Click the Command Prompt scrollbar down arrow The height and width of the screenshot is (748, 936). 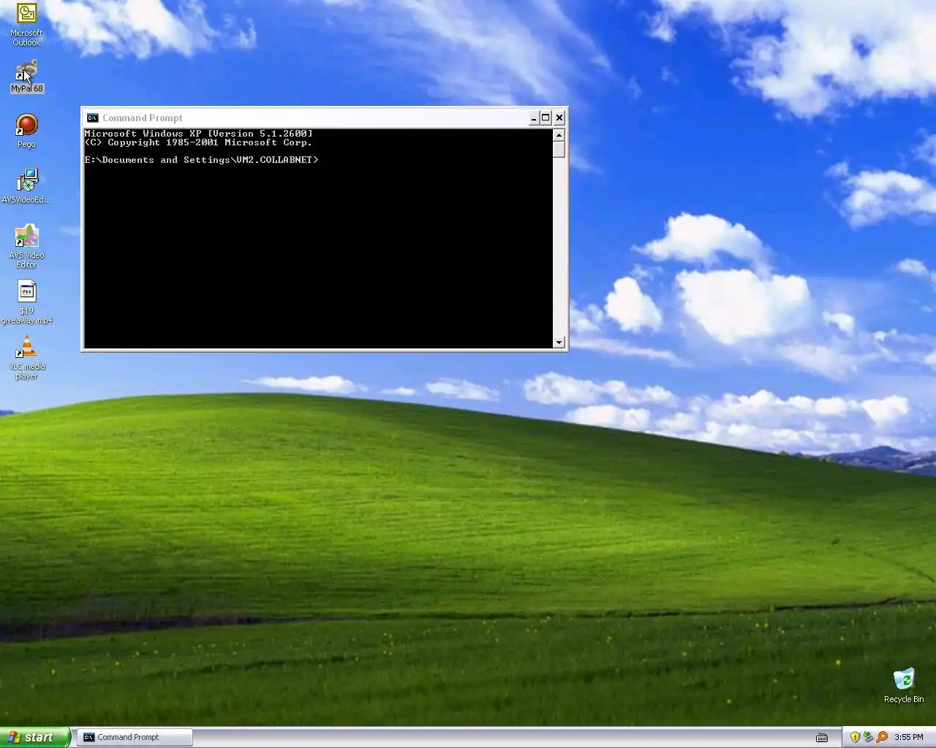pos(559,342)
